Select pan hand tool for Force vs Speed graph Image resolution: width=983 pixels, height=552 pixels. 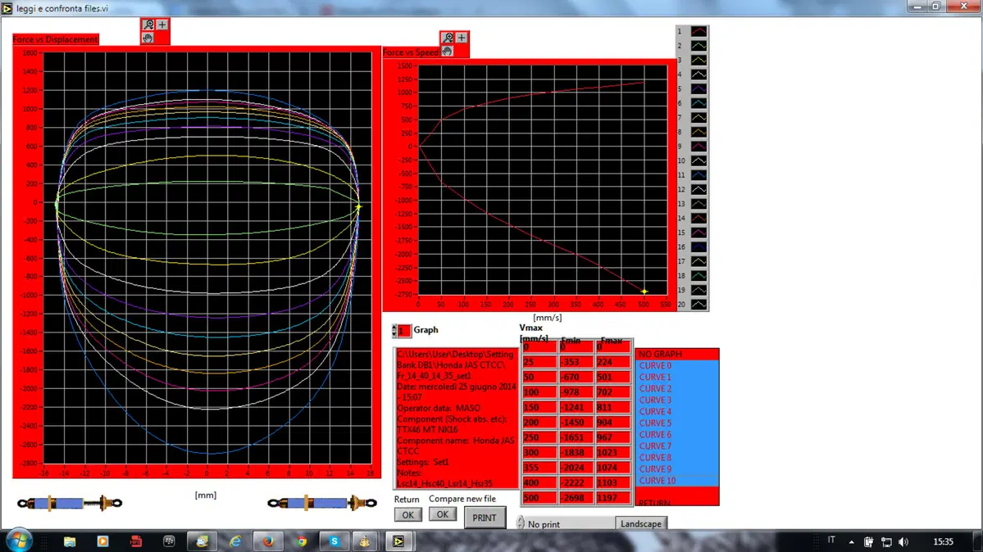pos(447,52)
